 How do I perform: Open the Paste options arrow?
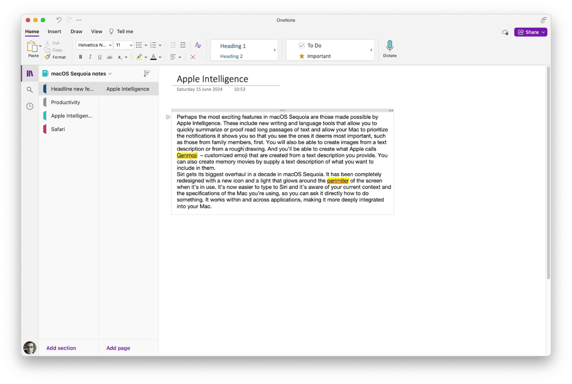pos(40,46)
